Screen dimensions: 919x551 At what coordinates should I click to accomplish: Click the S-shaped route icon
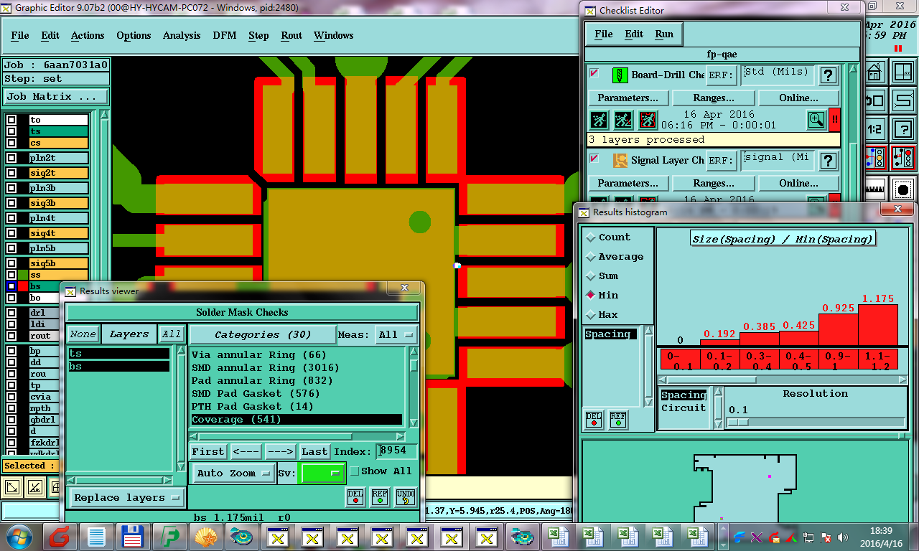[902, 100]
